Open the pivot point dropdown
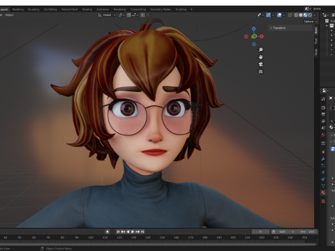 pyautogui.click(x=121, y=15)
